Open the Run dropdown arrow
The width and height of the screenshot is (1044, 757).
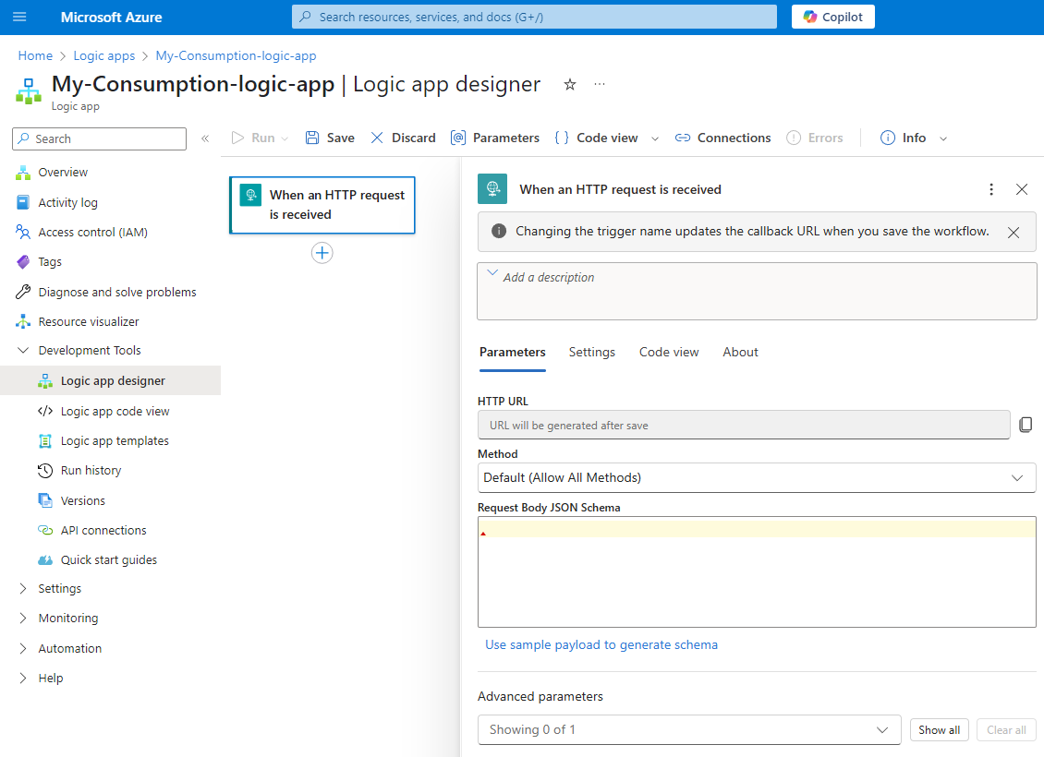pyautogui.click(x=285, y=138)
